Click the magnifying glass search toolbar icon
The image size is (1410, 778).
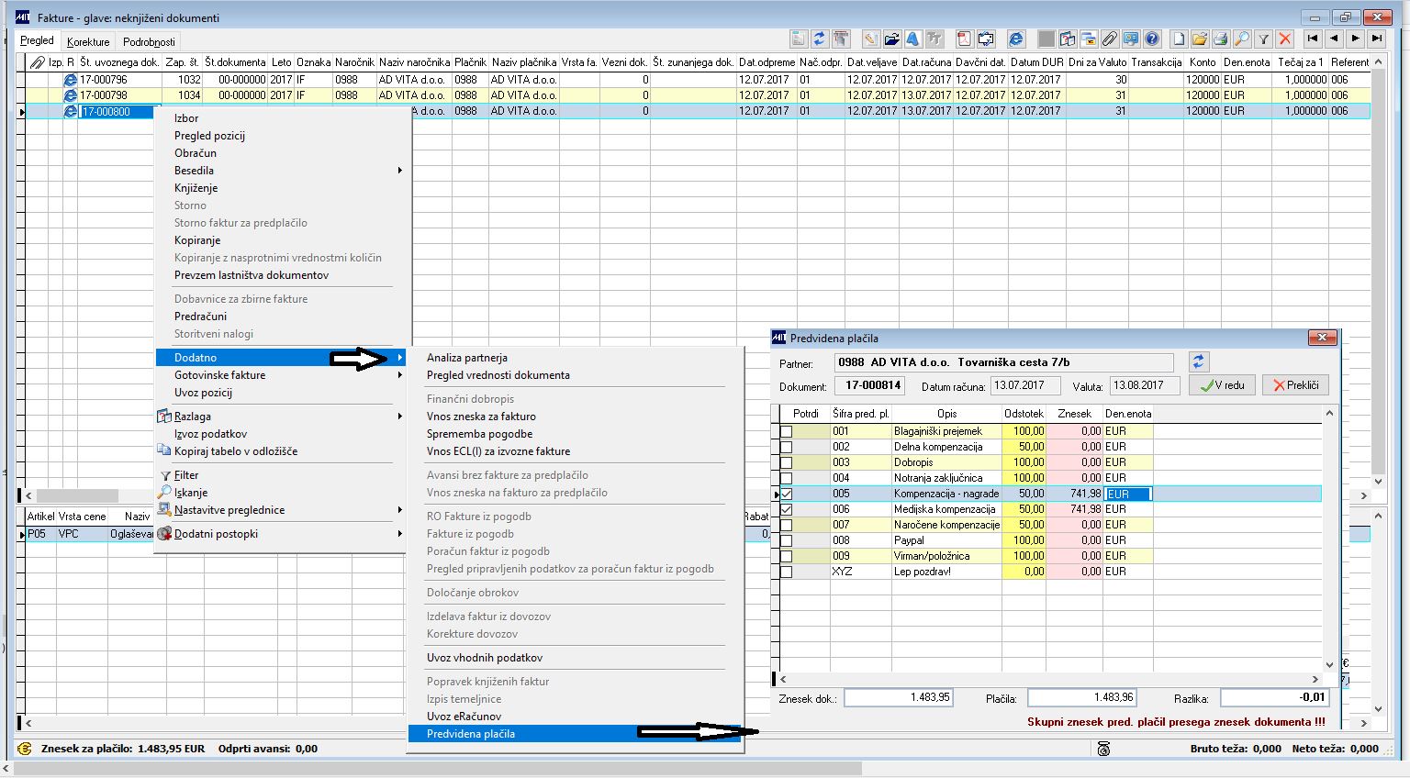1242,39
